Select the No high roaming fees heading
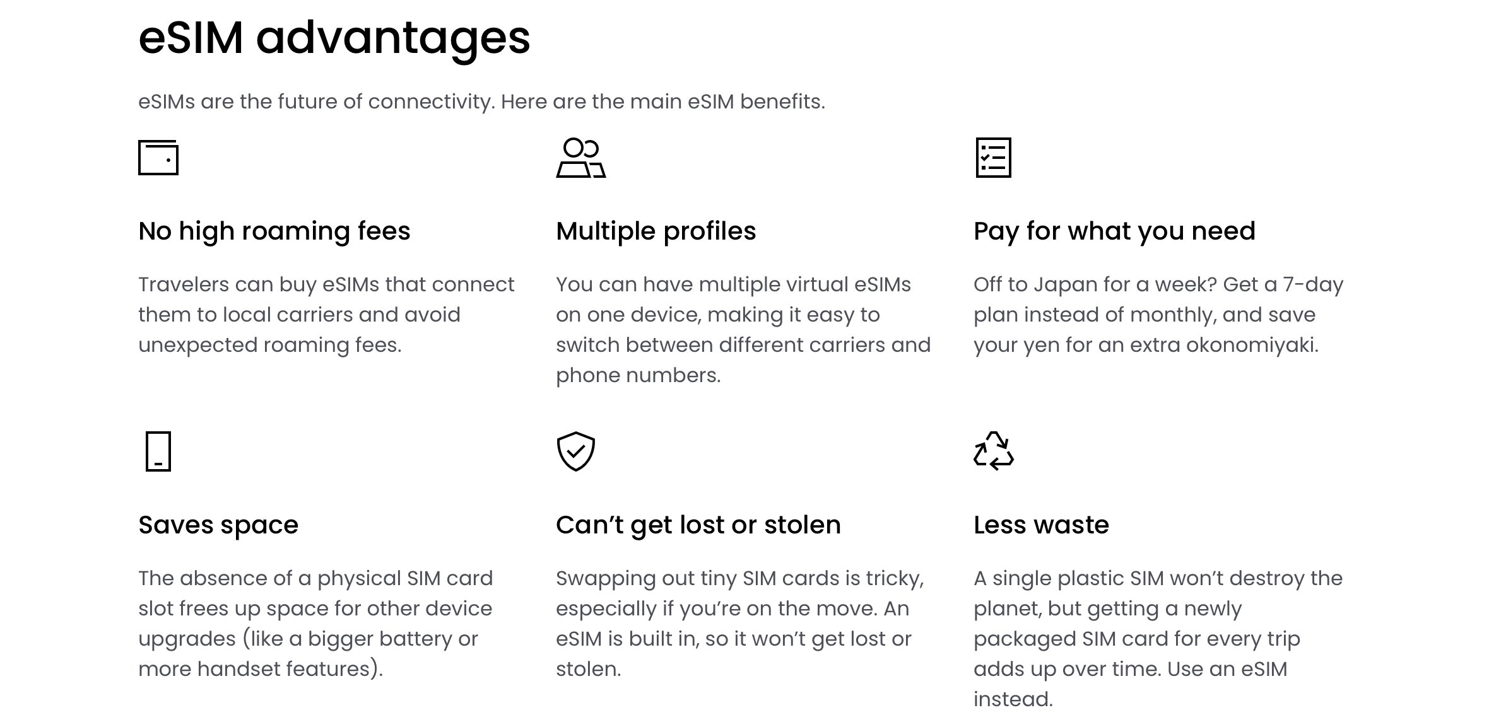The image size is (1489, 727). [274, 231]
